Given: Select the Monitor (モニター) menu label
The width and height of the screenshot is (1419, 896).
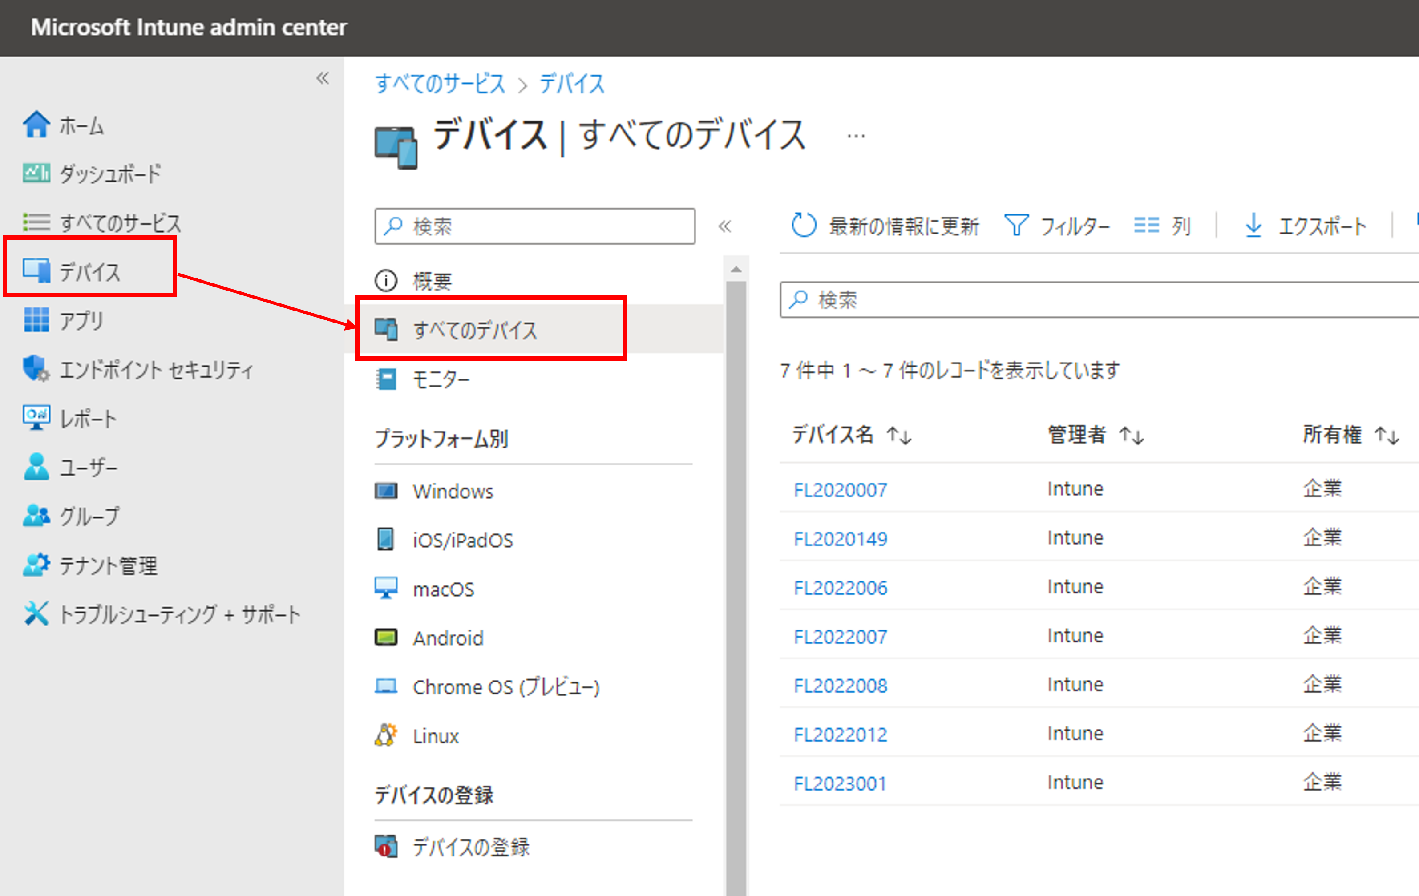Looking at the screenshot, I should click(441, 379).
